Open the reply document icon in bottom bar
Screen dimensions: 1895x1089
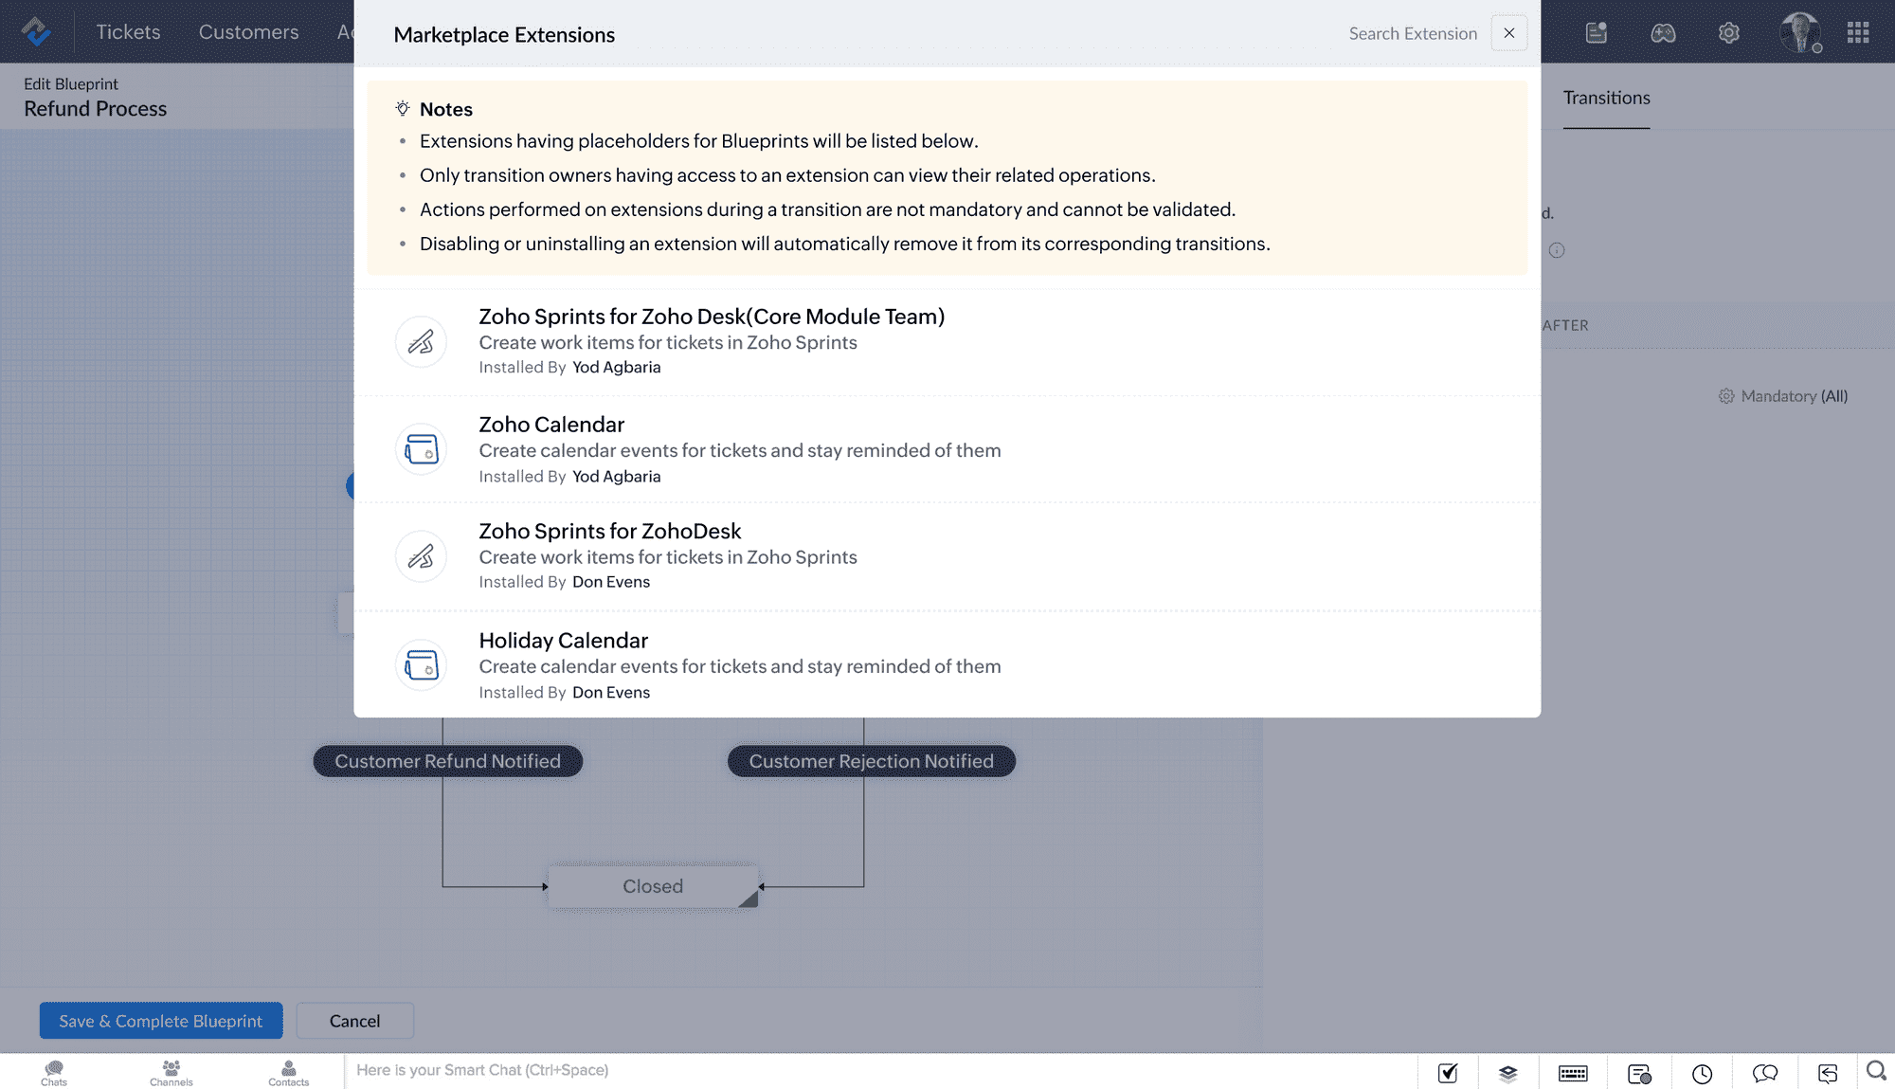click(x=1828, y=1073)
